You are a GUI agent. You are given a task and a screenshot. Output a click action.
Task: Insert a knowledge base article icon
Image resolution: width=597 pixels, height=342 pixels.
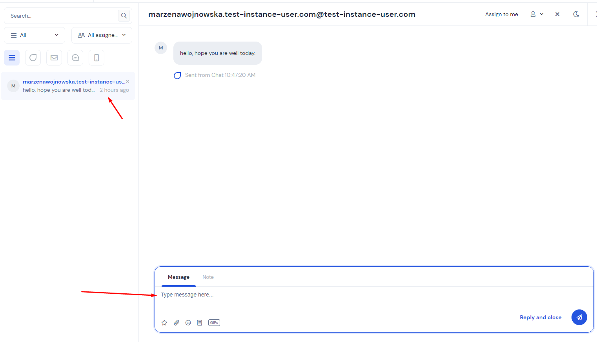[200, 323]
